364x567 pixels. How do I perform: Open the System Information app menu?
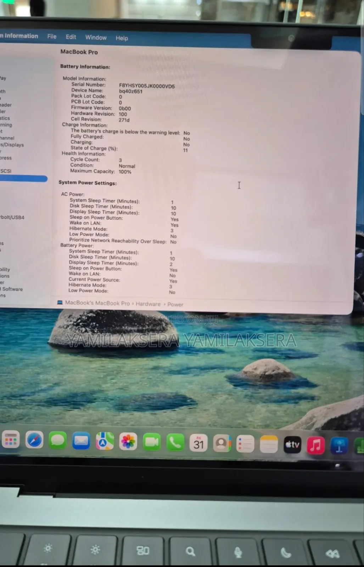[x=19, y=36]
